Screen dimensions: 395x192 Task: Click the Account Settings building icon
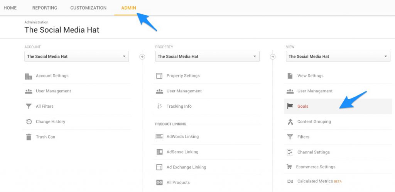[x=29, y=76]
